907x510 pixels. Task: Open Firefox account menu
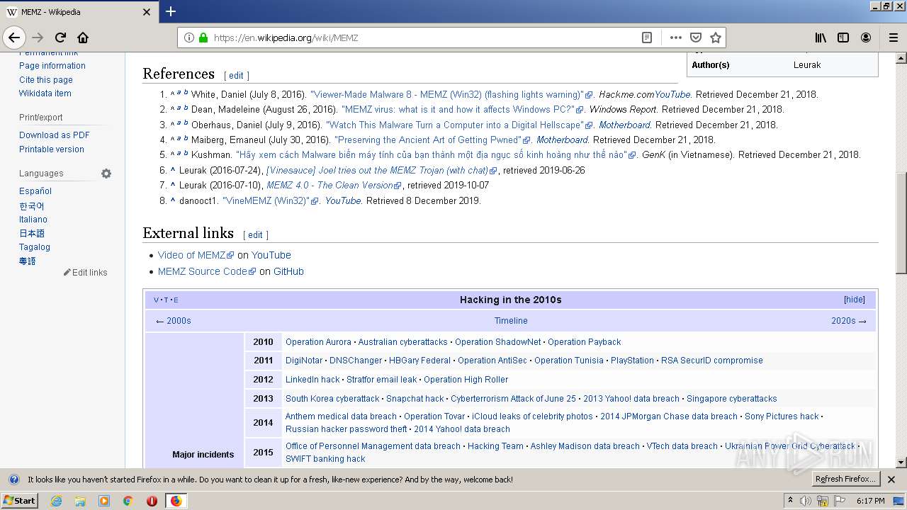click(866, 38)
